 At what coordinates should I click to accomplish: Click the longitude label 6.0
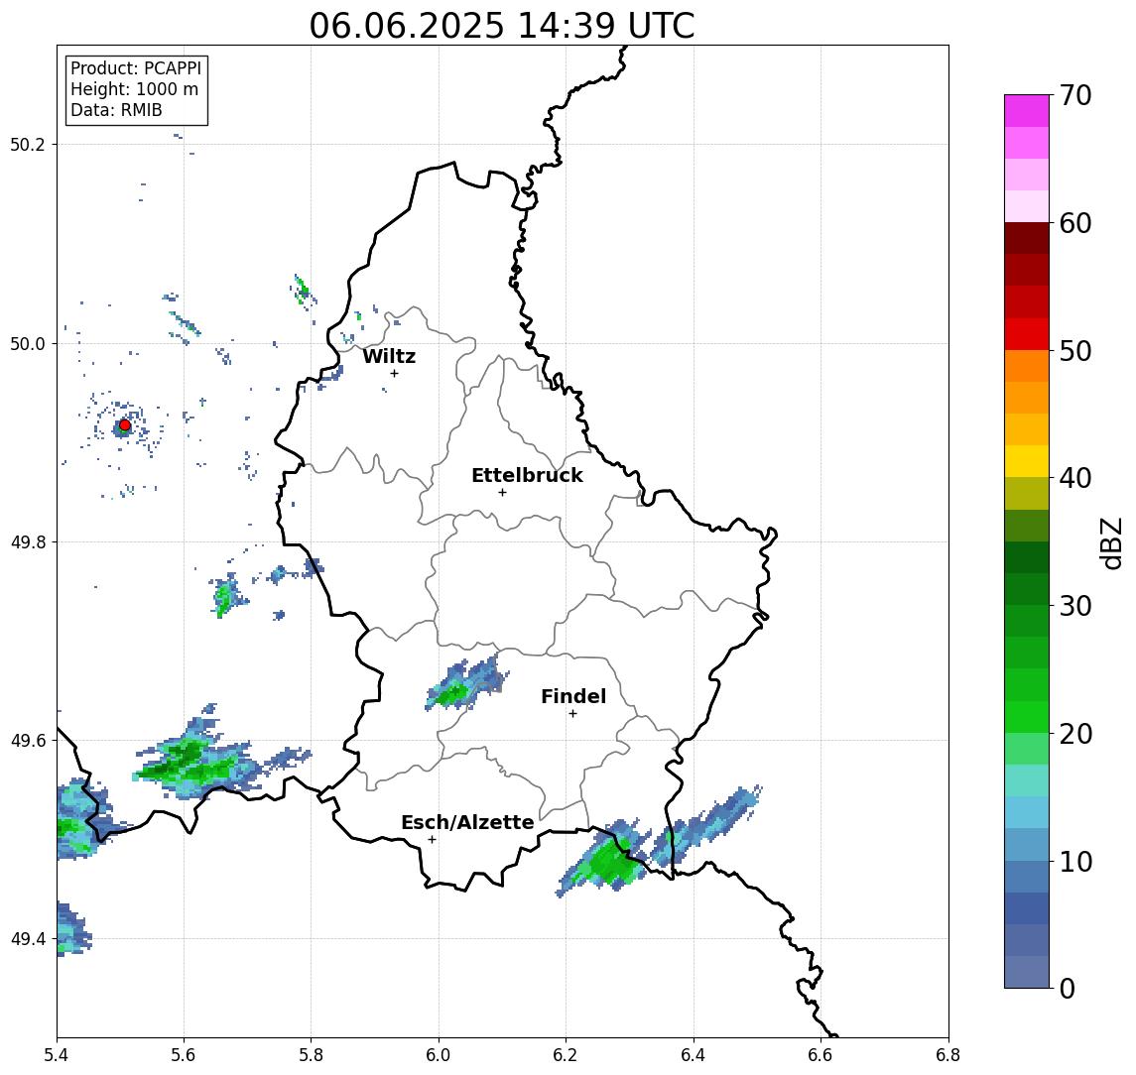(439, 1055)
